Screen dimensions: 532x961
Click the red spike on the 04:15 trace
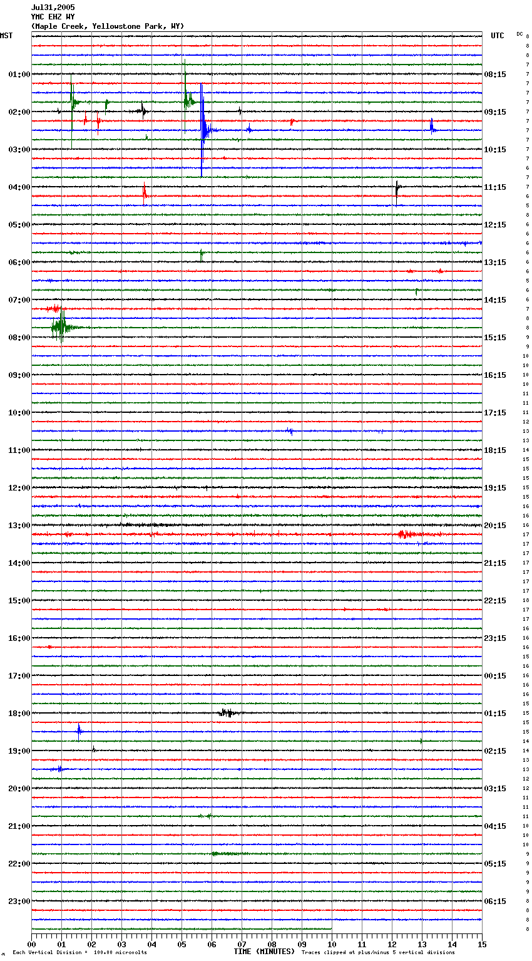(x=145, y=192)
